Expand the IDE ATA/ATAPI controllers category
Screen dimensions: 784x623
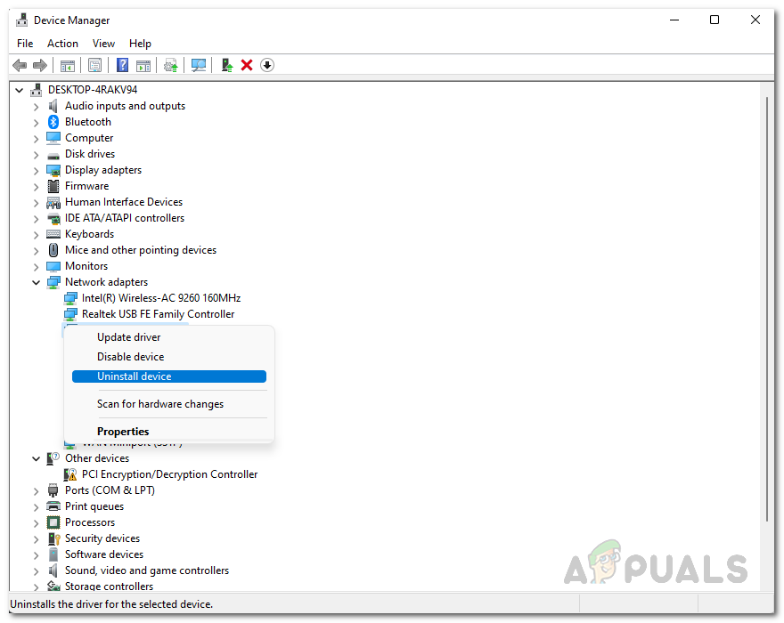tap(36, 219)
